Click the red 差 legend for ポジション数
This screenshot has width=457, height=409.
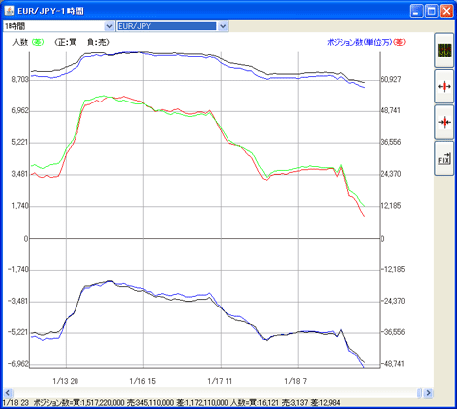click(x=399, y=42)
